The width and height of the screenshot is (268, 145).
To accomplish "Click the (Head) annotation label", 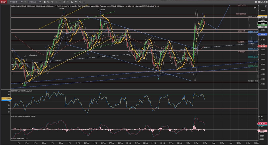I will [62, 8].
